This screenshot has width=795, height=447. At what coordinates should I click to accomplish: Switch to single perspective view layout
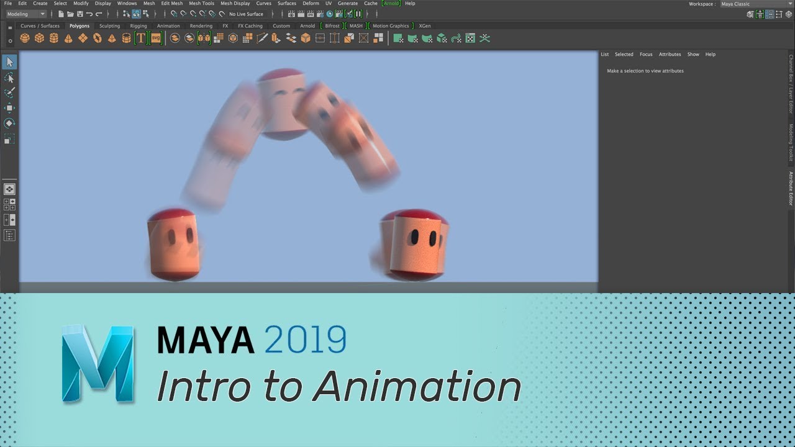pyautogui.click(x=9, y=189)
